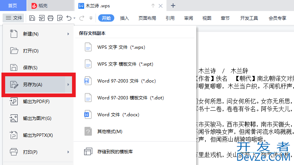Expand the 打印(P) submenu arrow
294x165 pixels.
tap(68, 152)
